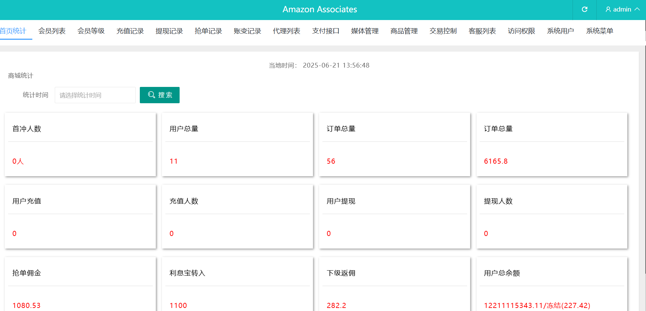Open 系统菜单 page

[x=599, y=31]
